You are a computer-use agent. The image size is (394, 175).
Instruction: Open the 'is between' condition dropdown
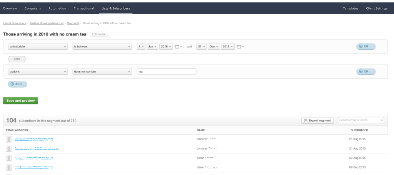click(x=102, y=47)
